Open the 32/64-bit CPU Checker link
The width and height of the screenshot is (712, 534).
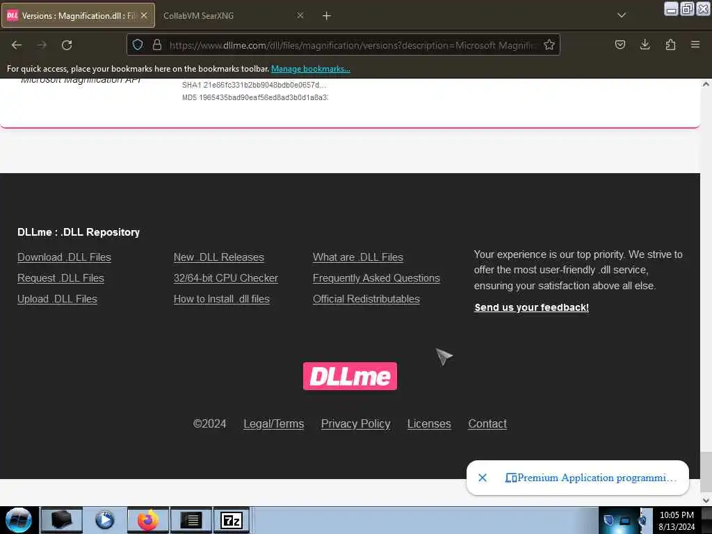(226, 278)
